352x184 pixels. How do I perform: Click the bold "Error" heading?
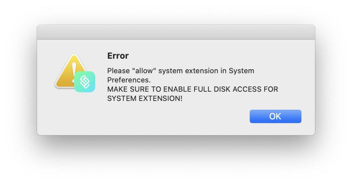[x=118, y=56]
